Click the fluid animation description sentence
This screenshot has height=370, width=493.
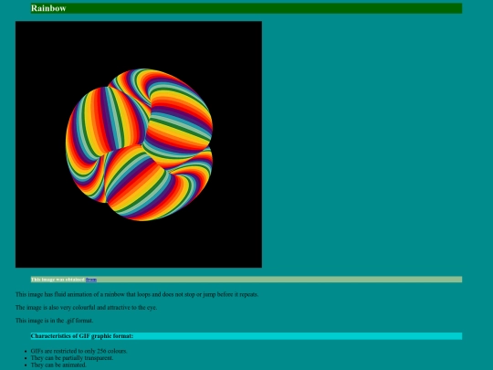pyautogui.click(x=137, y=294)
